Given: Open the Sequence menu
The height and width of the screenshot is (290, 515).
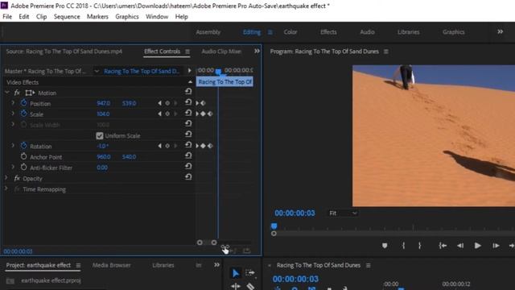Looking at the screenshot, I should [x=67, y=16].
